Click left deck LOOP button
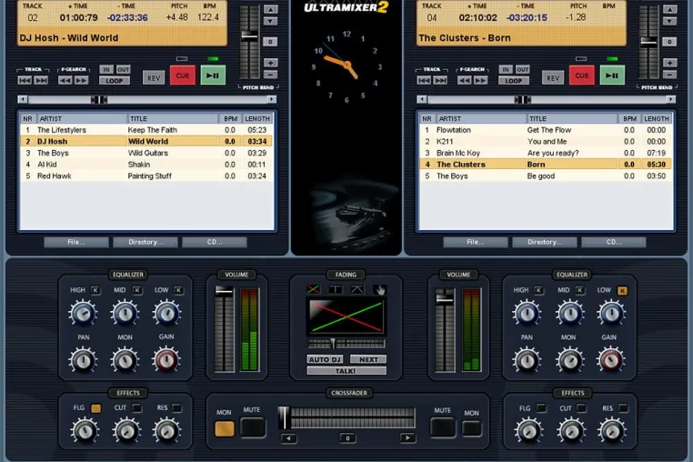 pos(114,81)
